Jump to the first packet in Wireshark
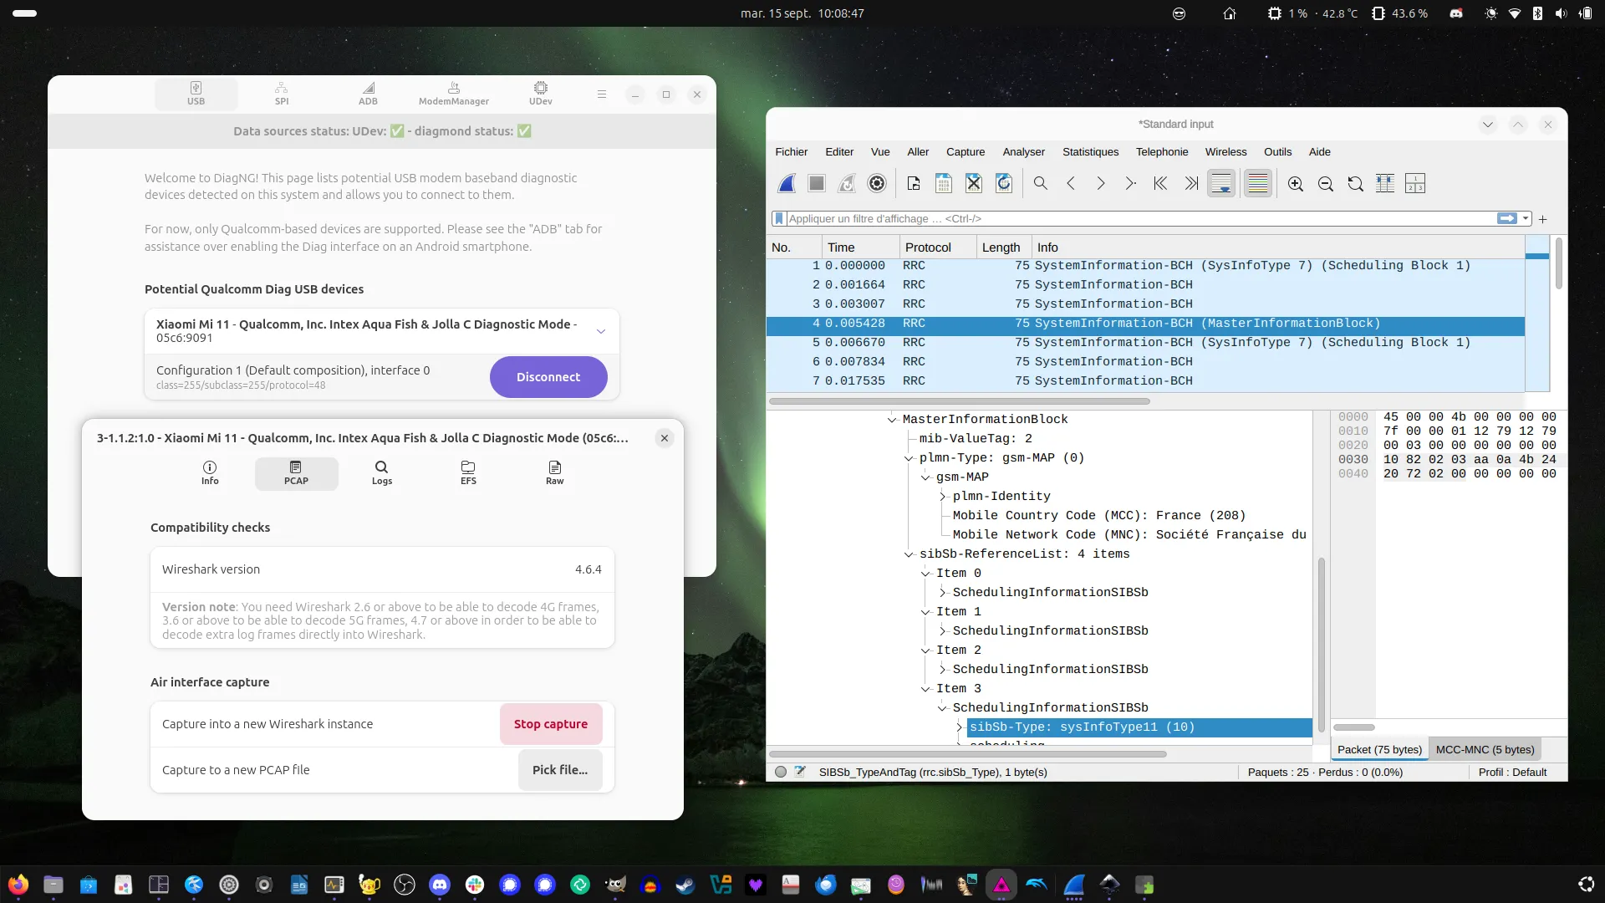The image size is (1605, 903). coord(1161,183)
